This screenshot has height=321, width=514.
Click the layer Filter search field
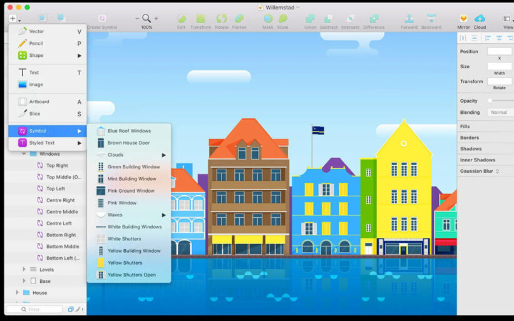tap(34, 309)
